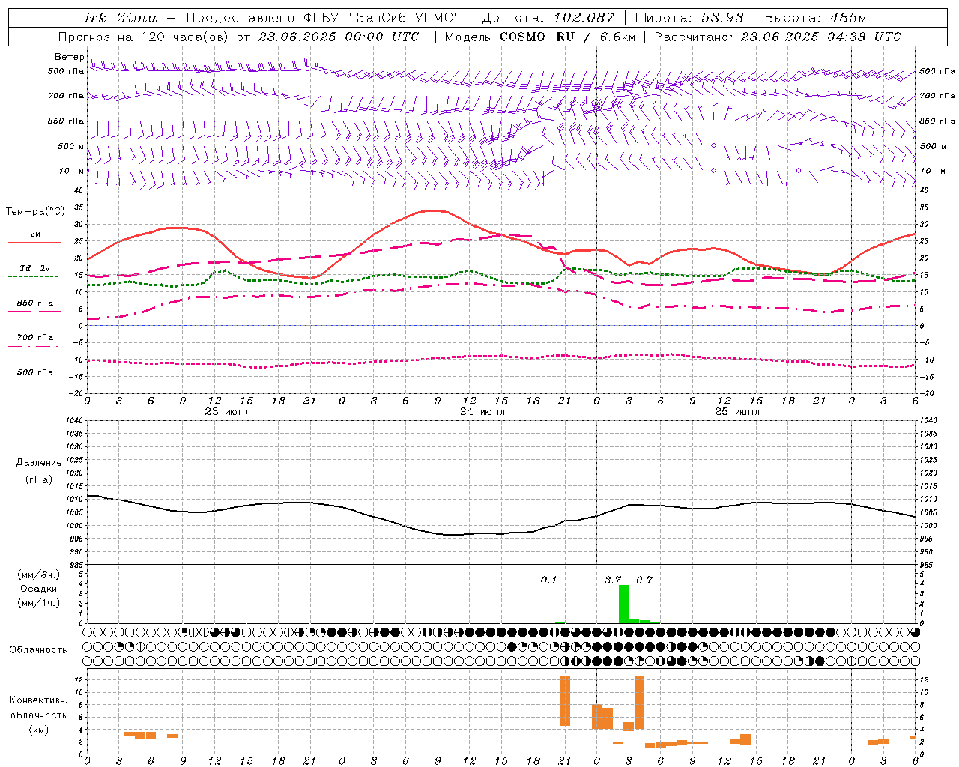Click the (мм/3ч.) precipitation unit label

tap(39, 575)
